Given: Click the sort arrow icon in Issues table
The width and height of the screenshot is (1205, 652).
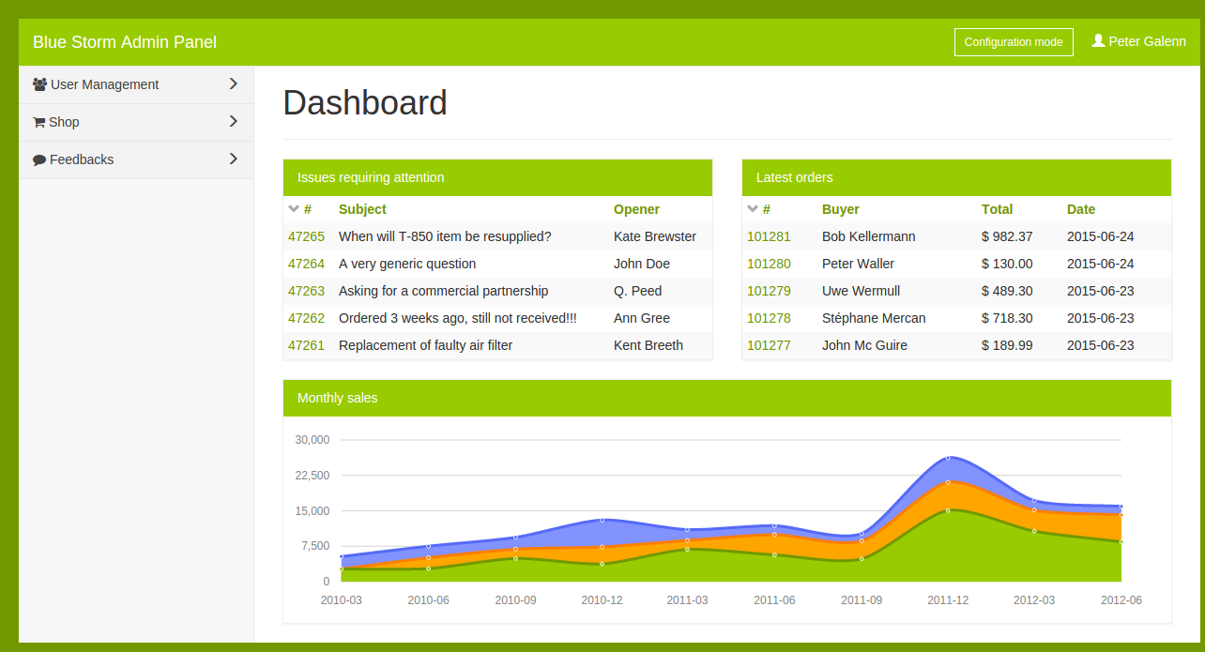Looking at the screenshot, I should pyautogui.click(x=294, y=209).
